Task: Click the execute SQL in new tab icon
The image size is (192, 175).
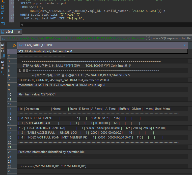Action: [3, 2]
